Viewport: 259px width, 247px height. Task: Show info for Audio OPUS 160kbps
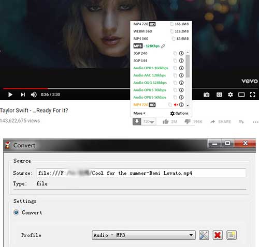click(181, 68)
